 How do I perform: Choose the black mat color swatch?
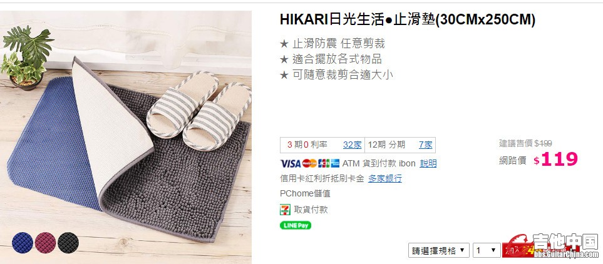(68, 243)
